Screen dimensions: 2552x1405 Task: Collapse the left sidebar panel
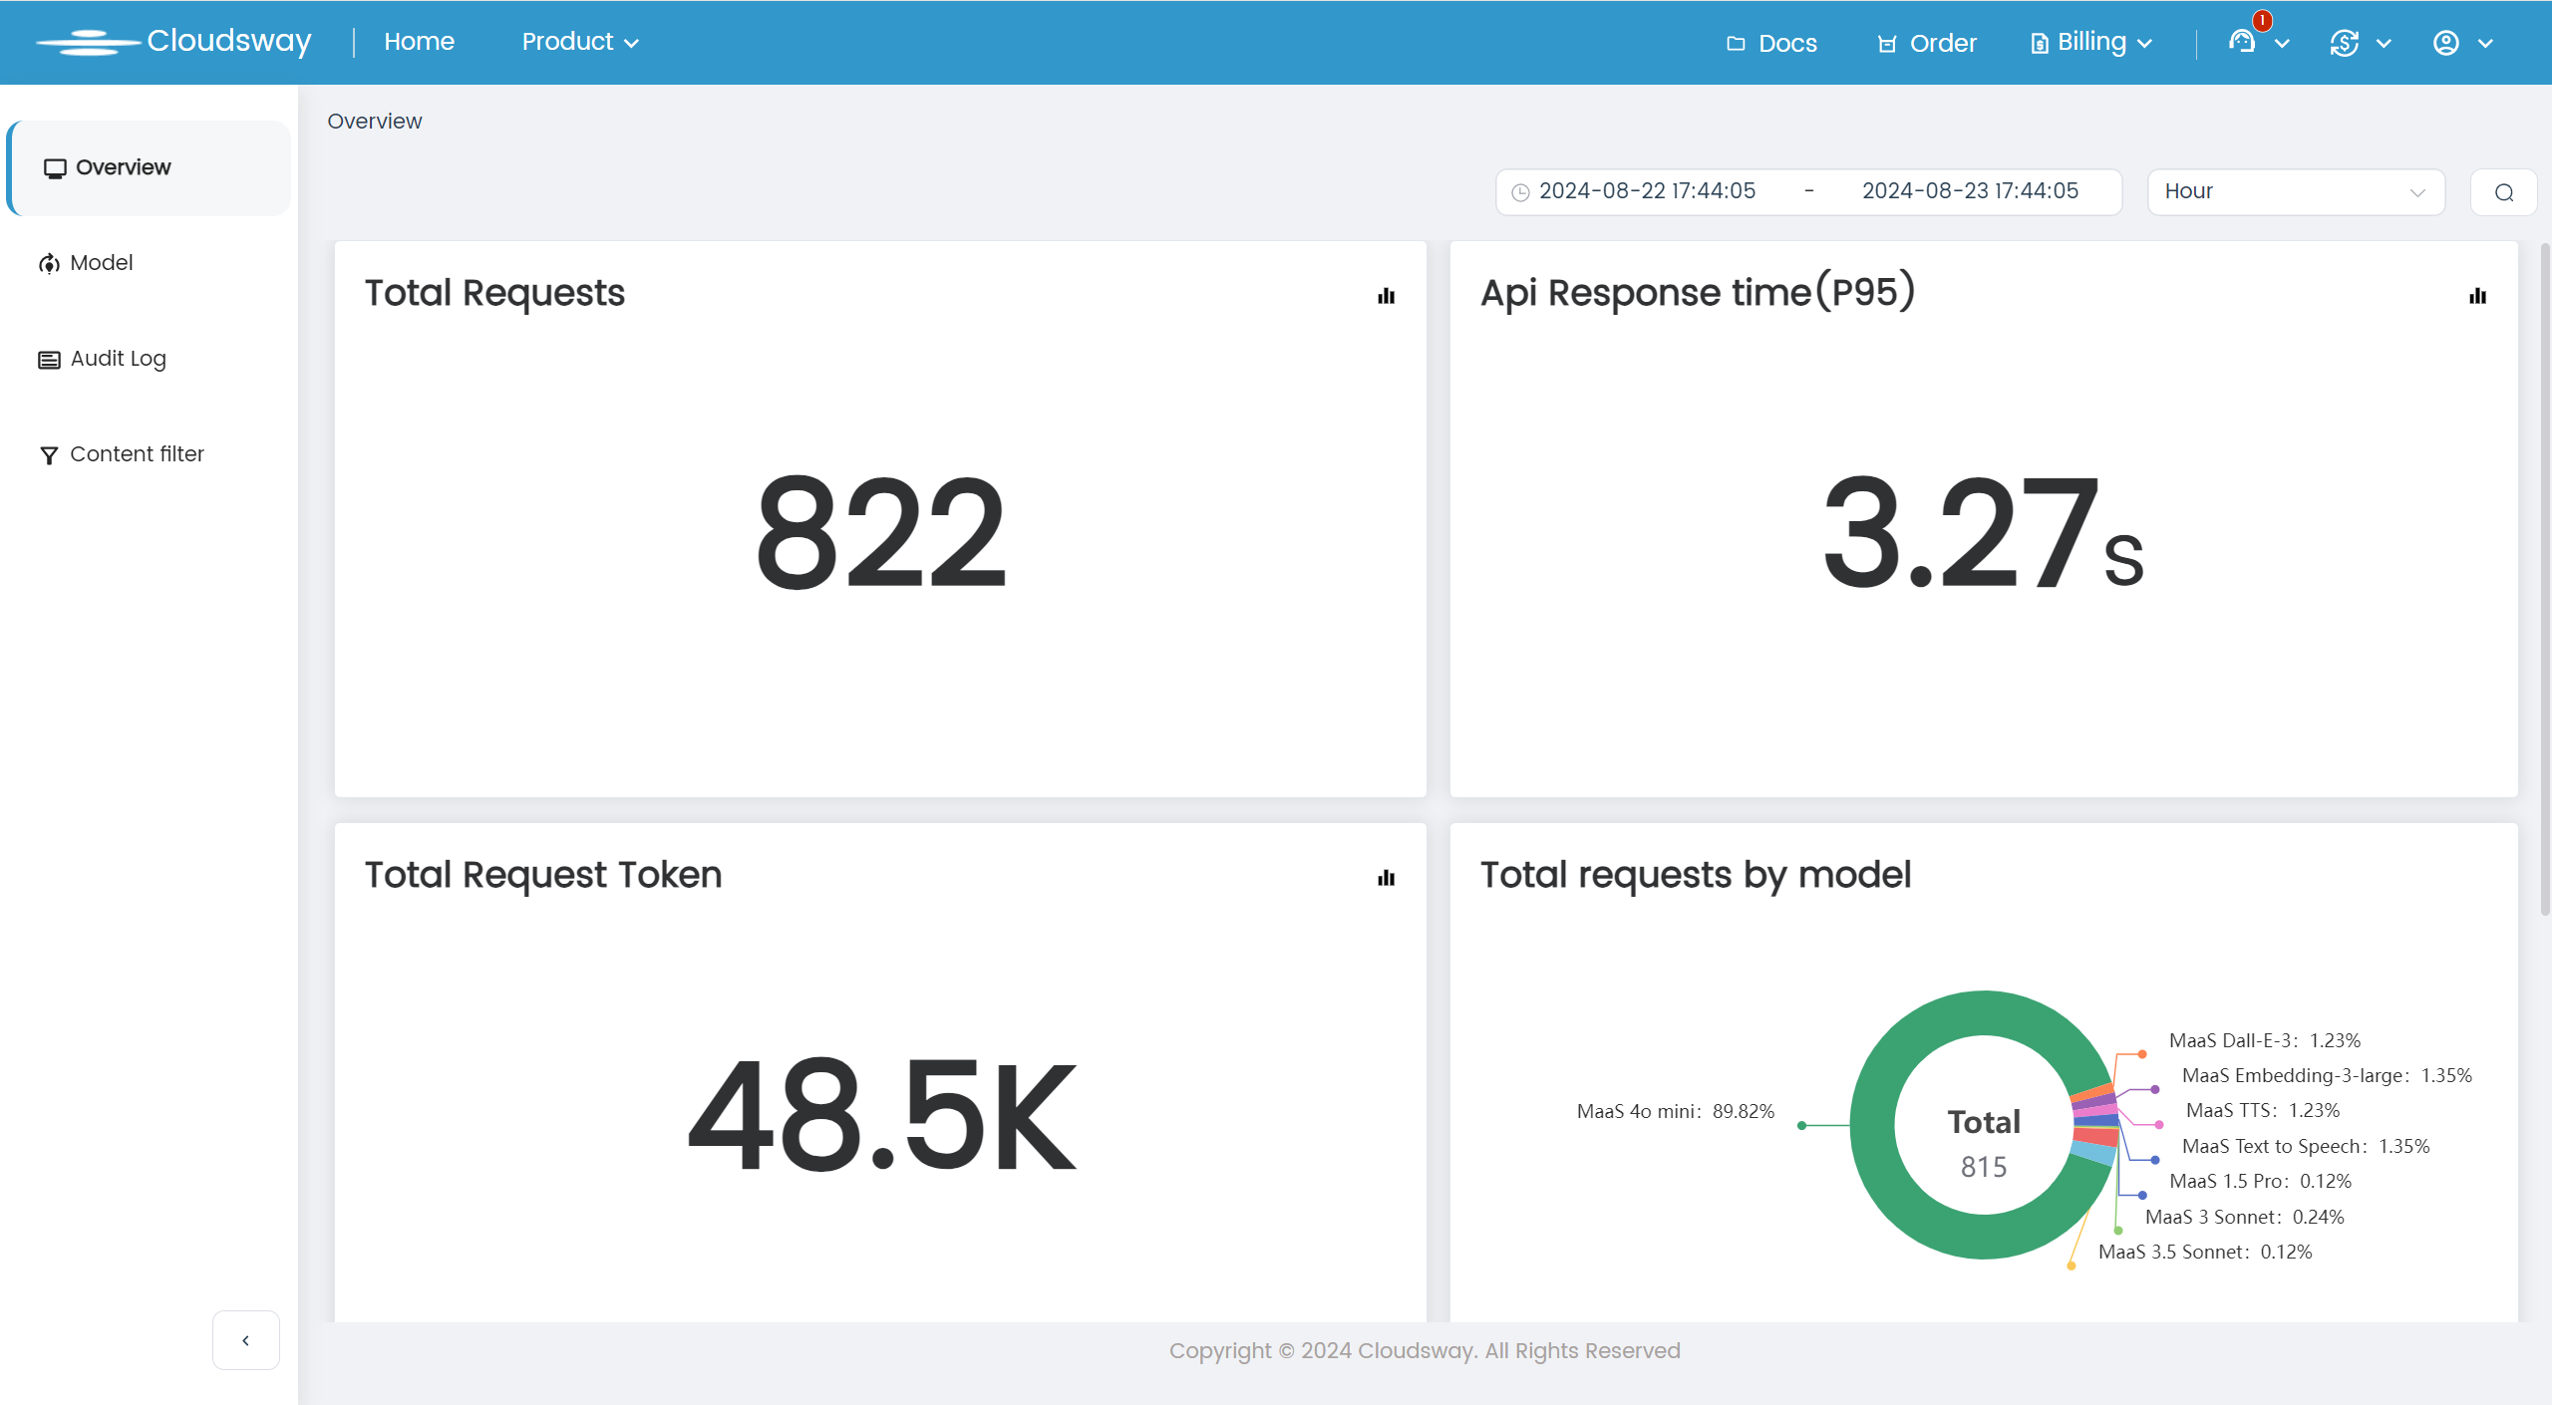pyautogui.click(x=245, y=1340)
